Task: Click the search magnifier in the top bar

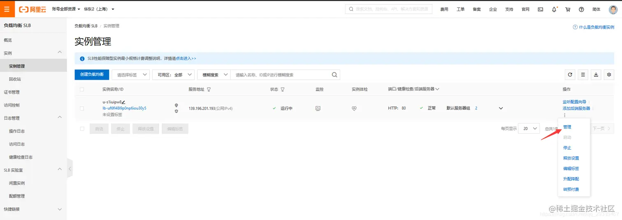Action: click(351, 9)
